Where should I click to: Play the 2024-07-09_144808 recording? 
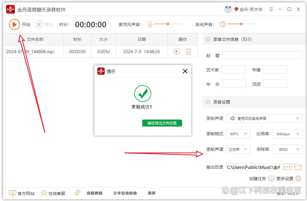pyautogui.click(x=177, y=51)
